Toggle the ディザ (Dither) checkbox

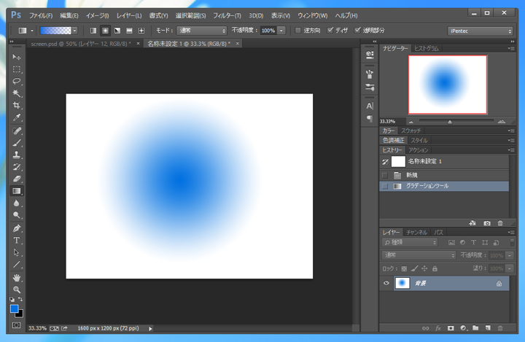[x=330, y=30]
